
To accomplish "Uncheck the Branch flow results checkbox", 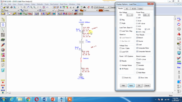I will (137, 38).
